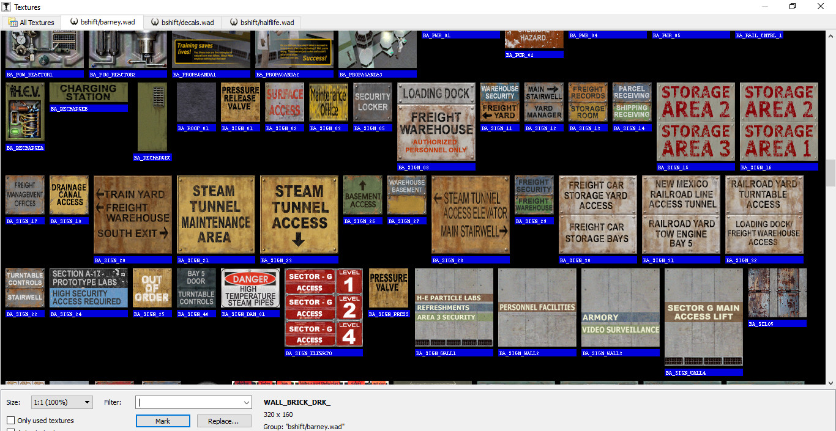Image resolution: width=836 pixels, height=431 pixels.
Task: Click the vertical scrollbar thumb
Action: click(830, 173)
